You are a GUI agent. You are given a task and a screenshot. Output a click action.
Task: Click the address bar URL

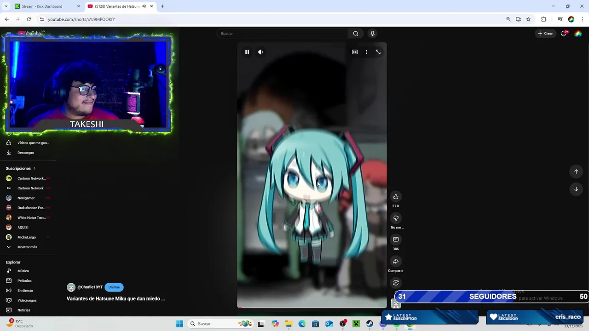(81, 19)
